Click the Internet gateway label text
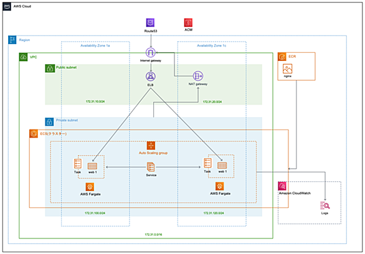The height and width of the screenshot is (254, 365). (x=151, y=61)
